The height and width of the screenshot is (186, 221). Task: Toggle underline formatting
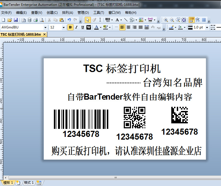tap(83, 27)
